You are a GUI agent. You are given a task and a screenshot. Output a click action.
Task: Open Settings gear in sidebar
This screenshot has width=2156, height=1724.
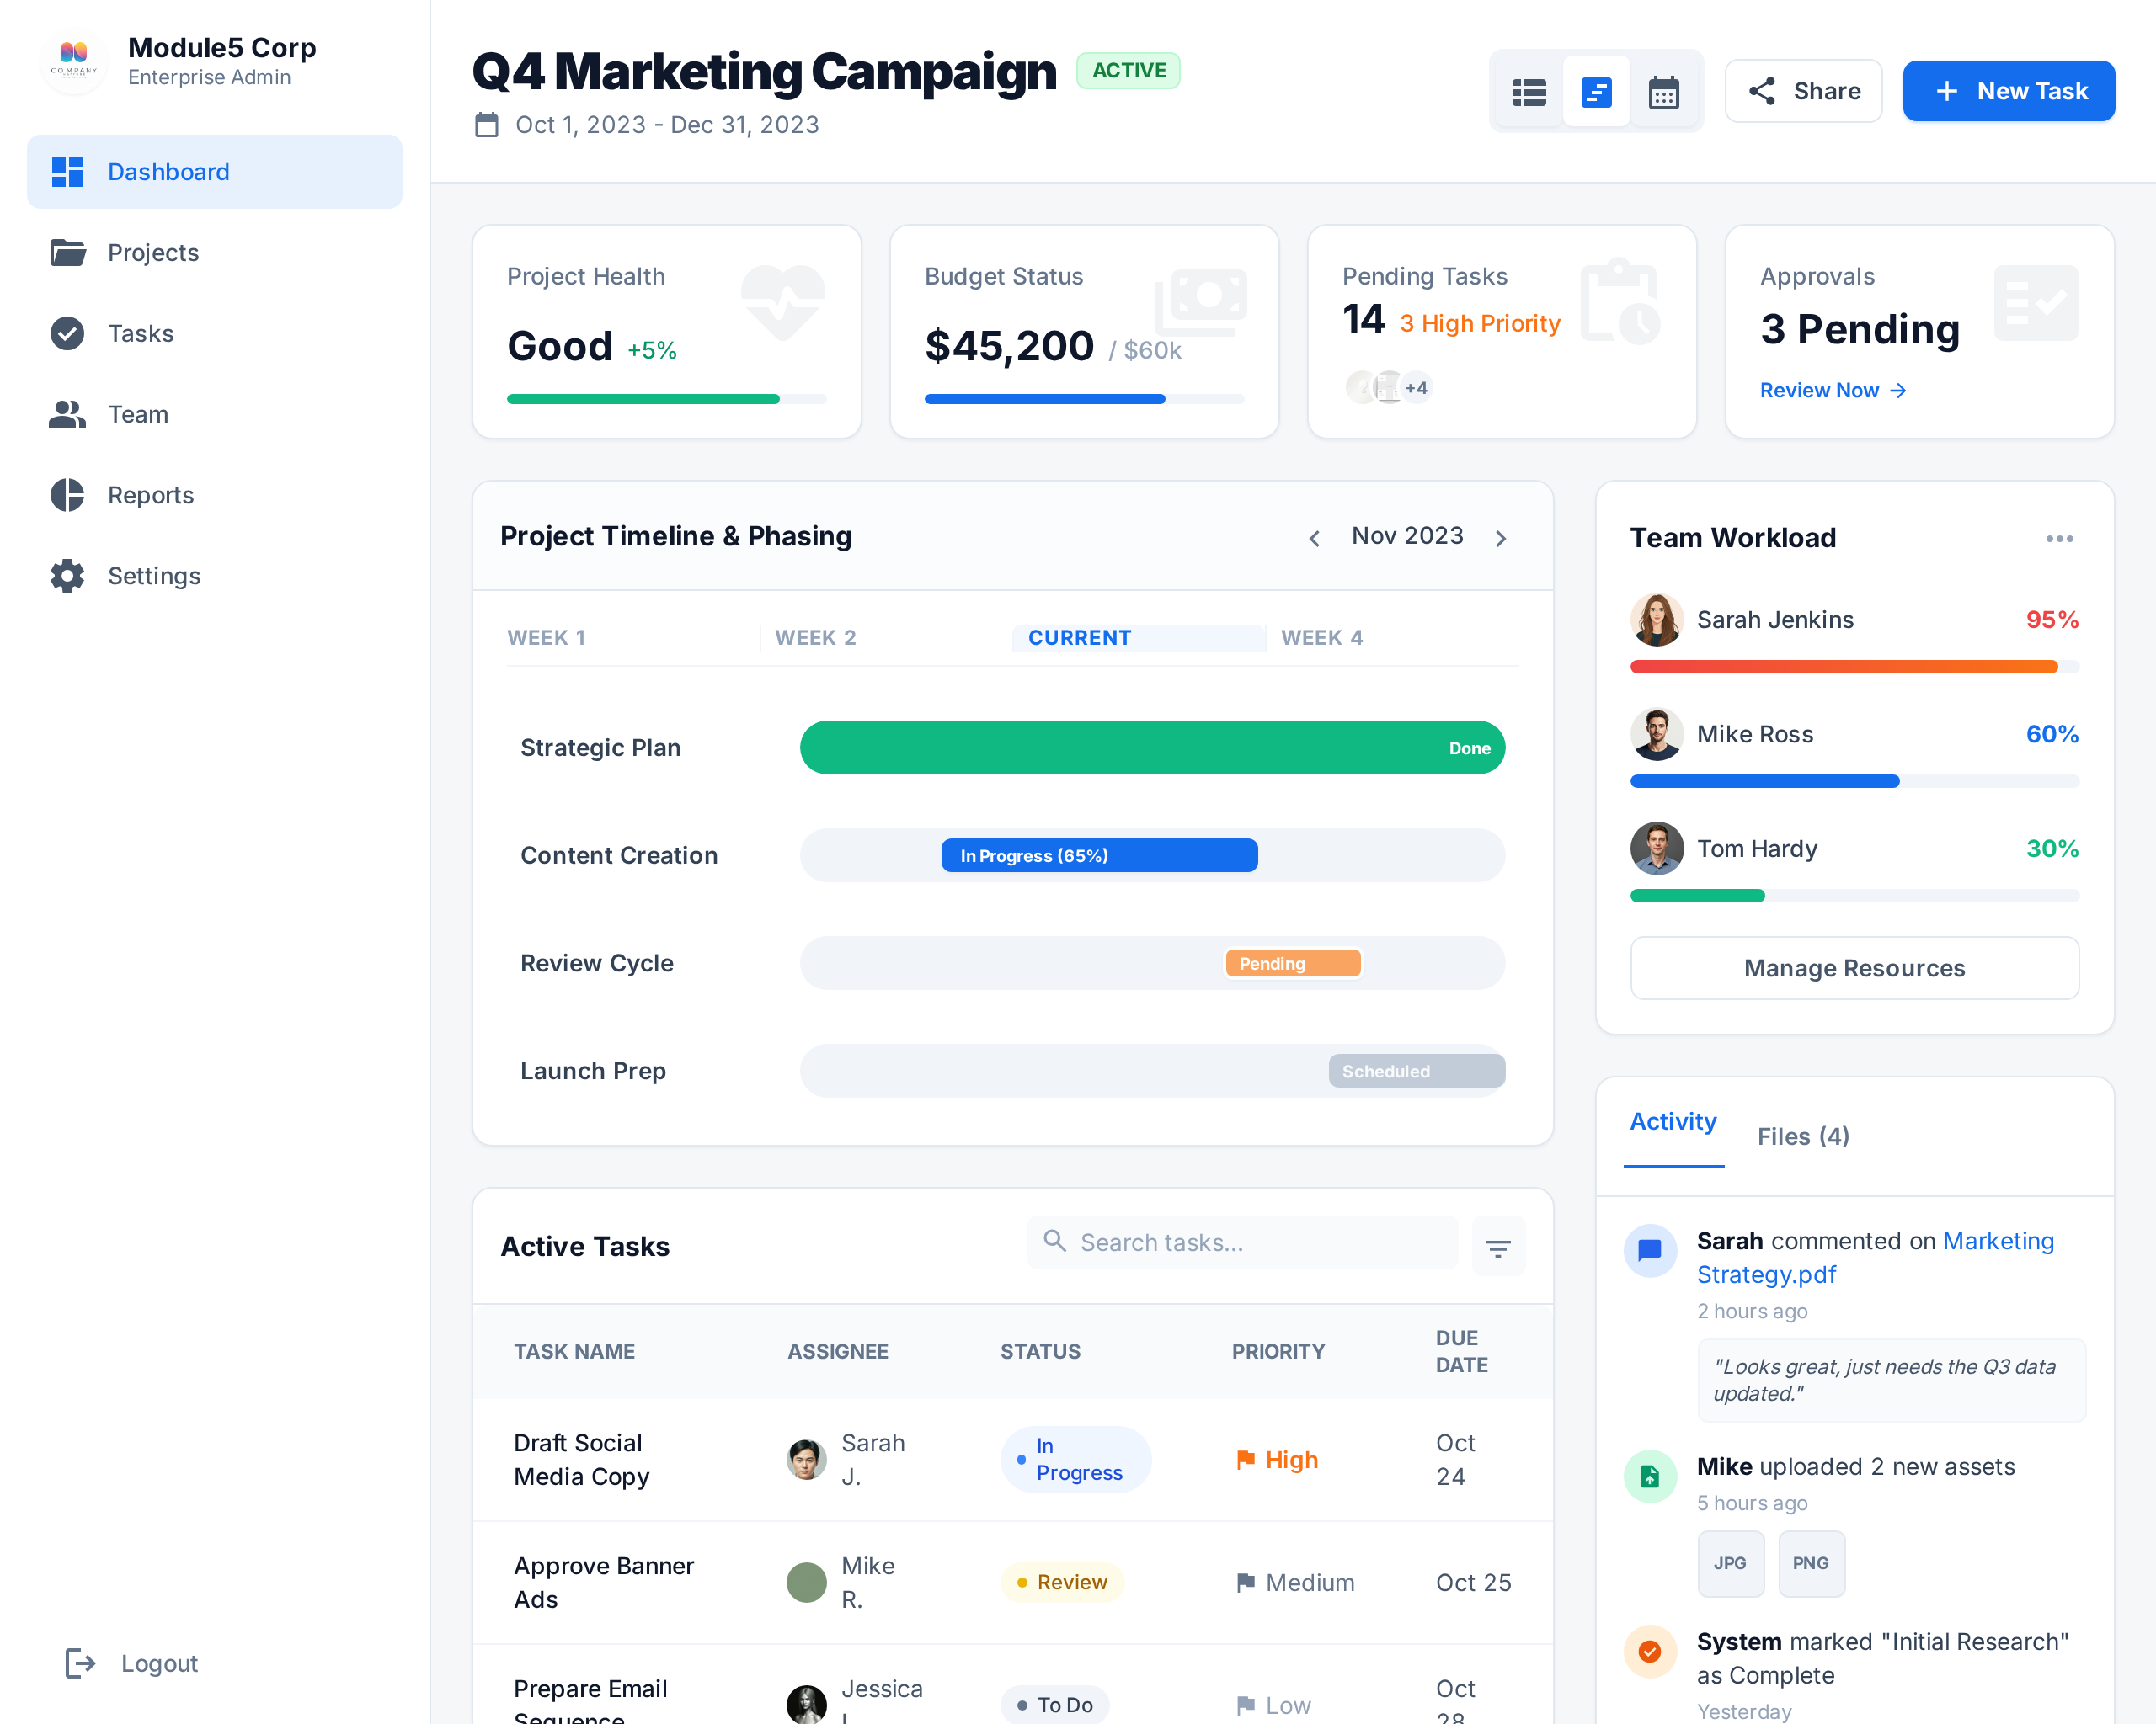[67, 576]
